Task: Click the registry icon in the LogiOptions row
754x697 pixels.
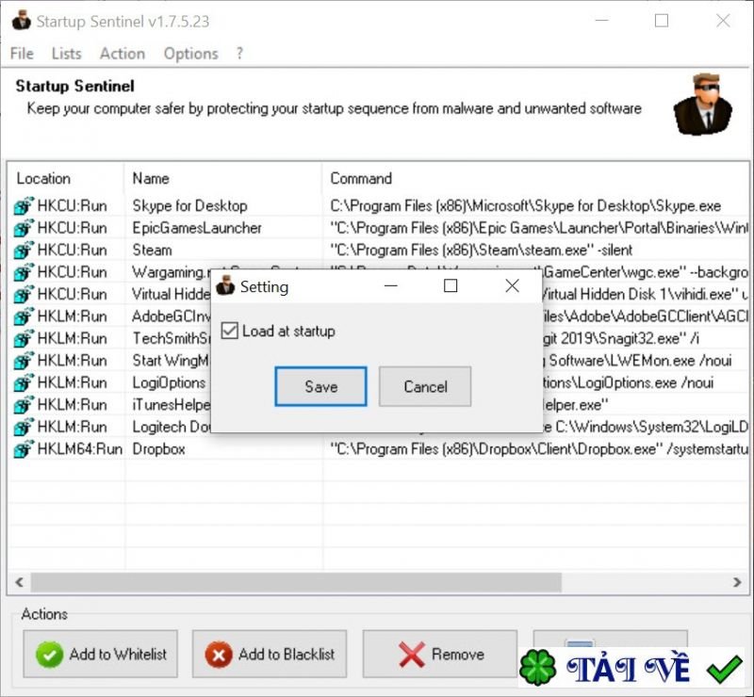Action: click(x=24, y=382)
